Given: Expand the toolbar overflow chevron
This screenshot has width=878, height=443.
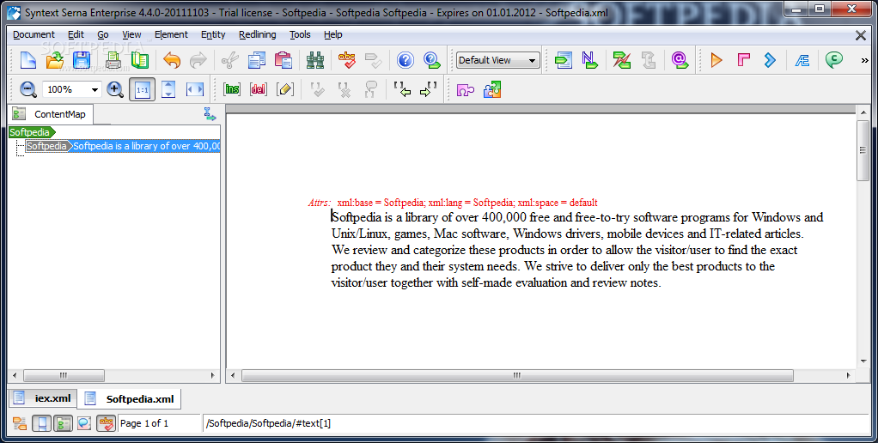Looking at the screenshot, I should coord(864,60).
